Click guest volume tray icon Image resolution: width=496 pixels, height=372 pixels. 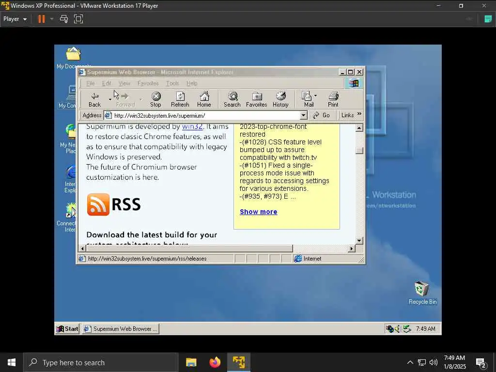(397, 329)
